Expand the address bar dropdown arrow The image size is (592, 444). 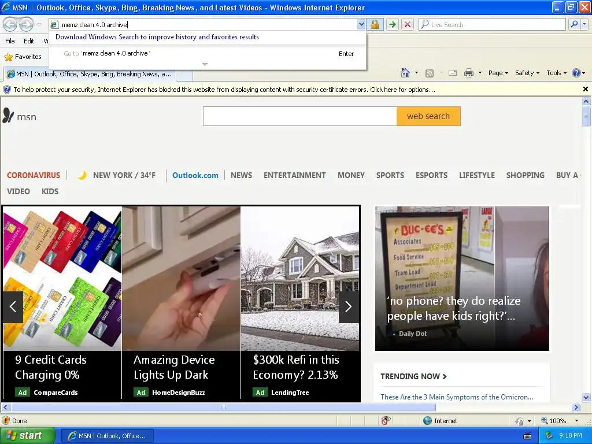[361, 24]
